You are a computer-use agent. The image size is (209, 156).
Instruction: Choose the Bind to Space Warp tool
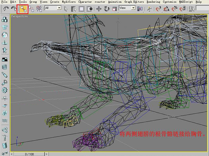tap(39, 9)
